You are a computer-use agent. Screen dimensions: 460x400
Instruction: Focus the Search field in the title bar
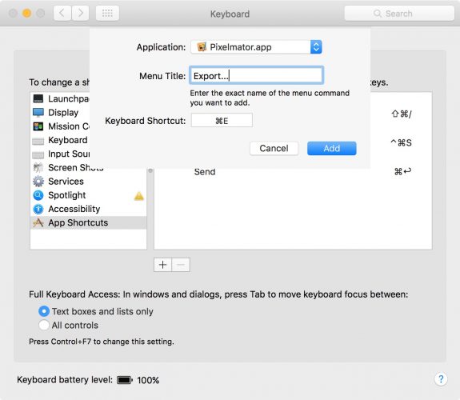(399, 14)
